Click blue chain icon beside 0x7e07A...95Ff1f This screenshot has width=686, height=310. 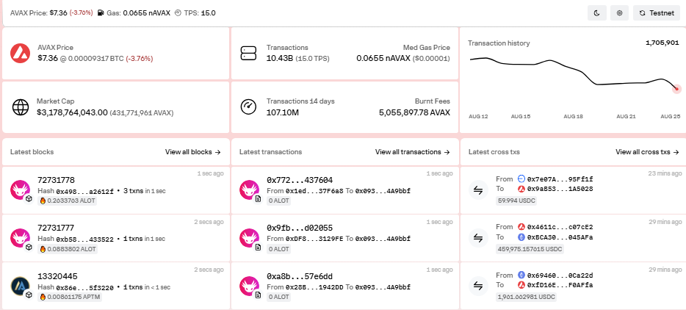click(x=521, y=179)
